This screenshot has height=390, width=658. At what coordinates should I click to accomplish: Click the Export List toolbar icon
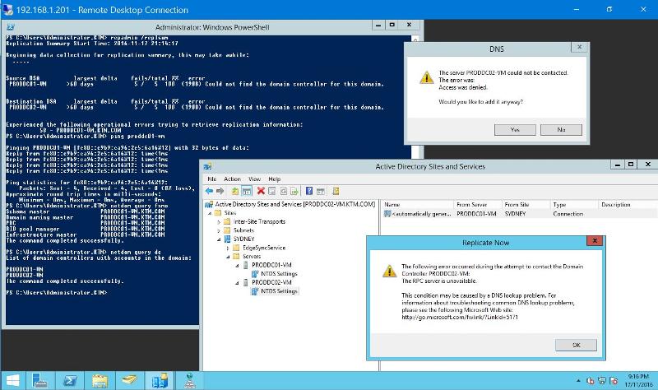[294, 191]
